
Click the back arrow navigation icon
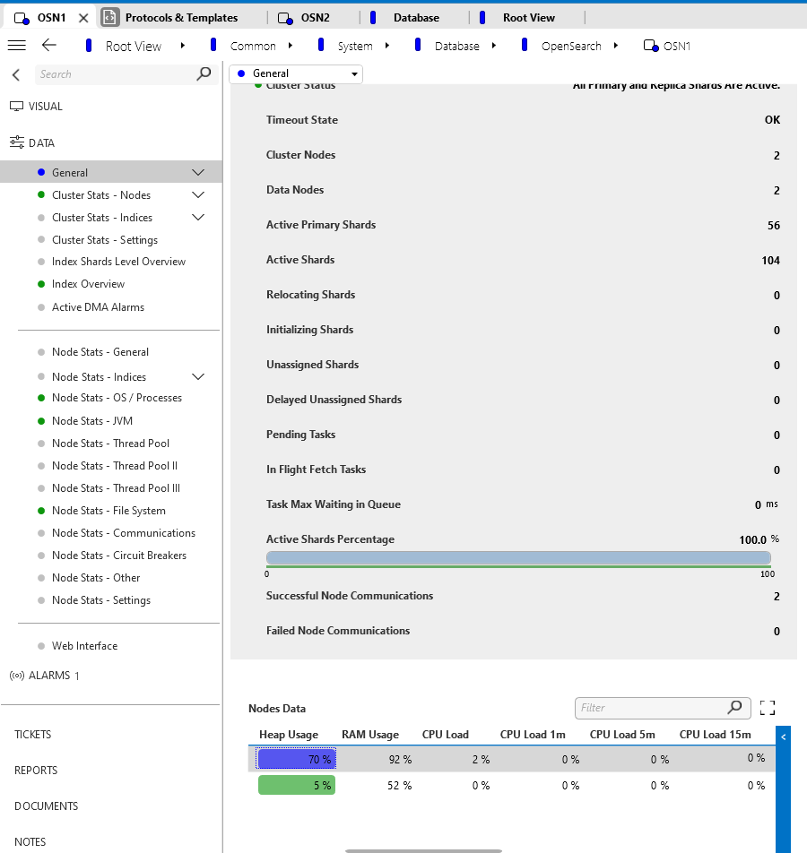click(x=49, y=46)
